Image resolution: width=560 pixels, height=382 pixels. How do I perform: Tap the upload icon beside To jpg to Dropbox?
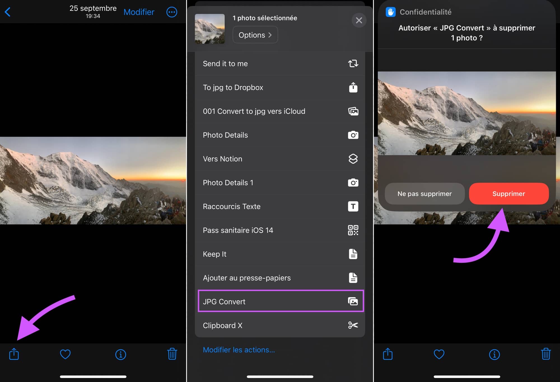[353, 87]
